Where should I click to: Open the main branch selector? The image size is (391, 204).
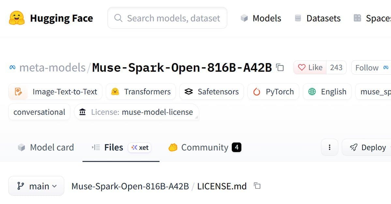(x=36, y=186)
